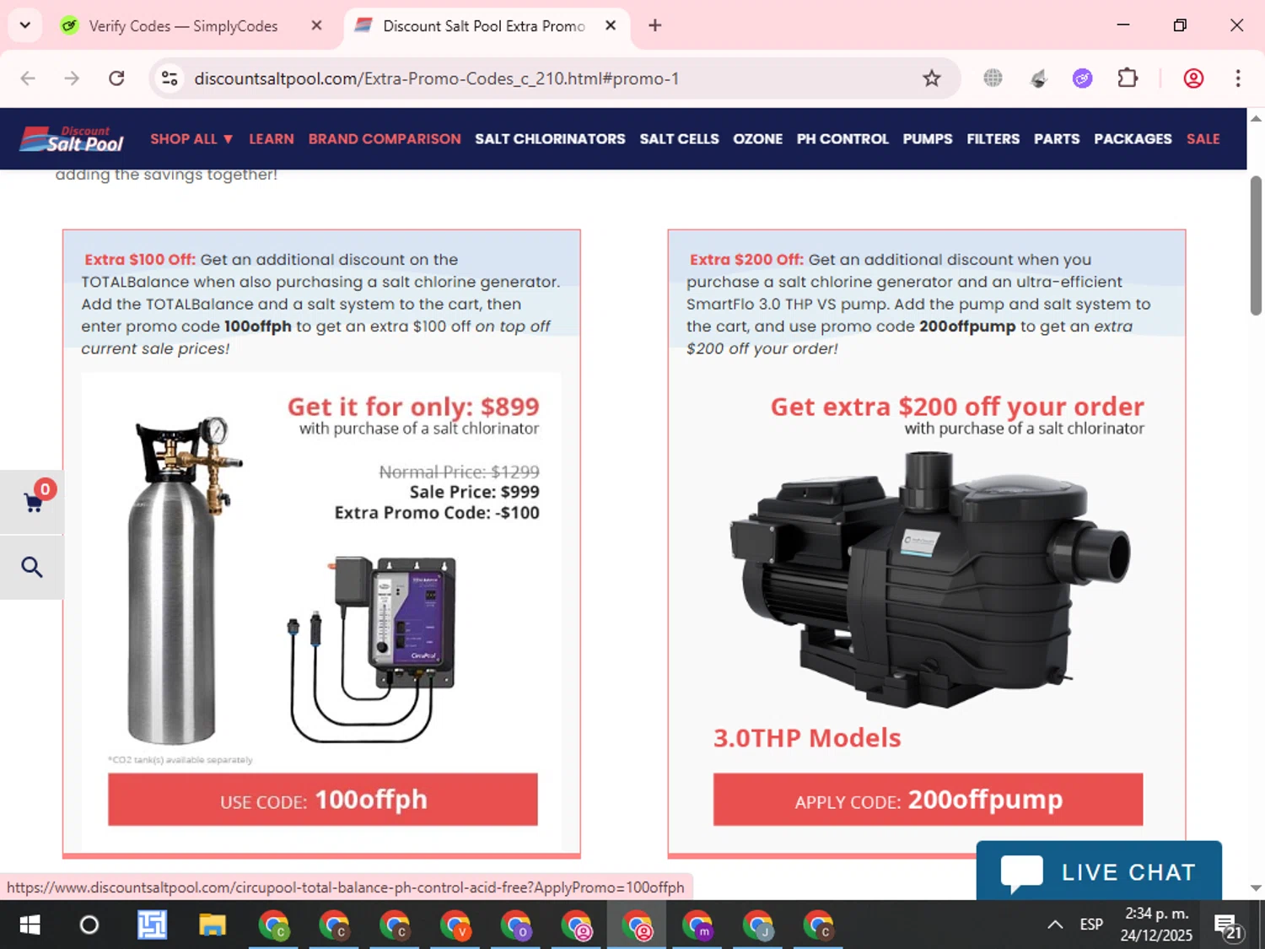The image size is (1265, 949).
Task: Open the PARTS category
Action: [1057, 138]
